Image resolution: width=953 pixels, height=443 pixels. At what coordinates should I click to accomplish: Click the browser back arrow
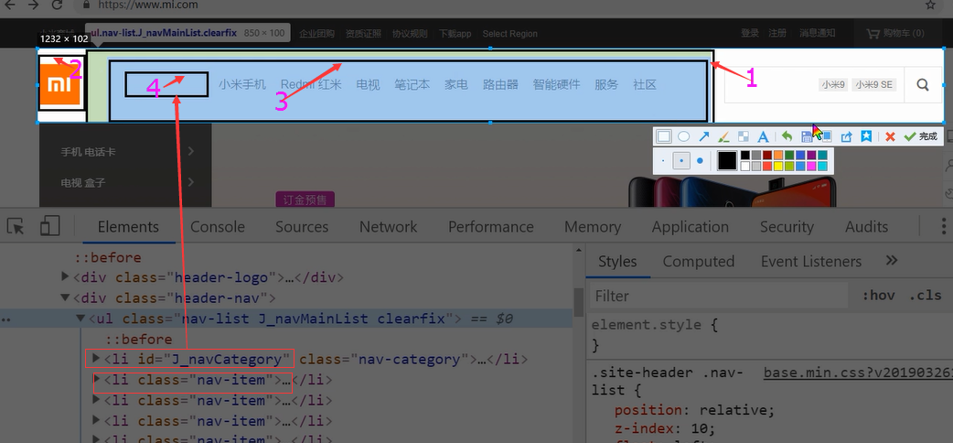tap(10, 5)
